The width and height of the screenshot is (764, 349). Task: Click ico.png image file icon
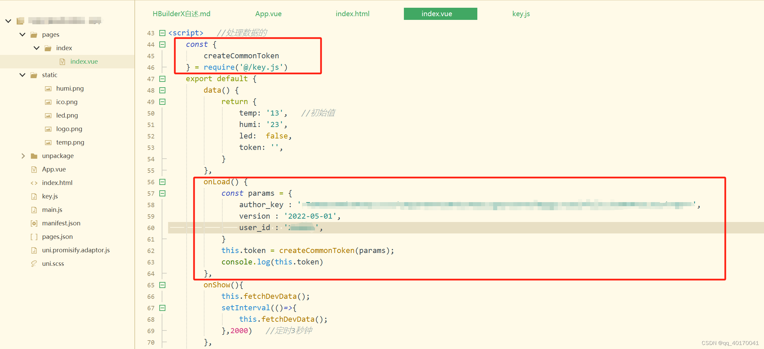tap(48, 102)
